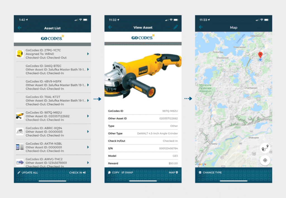Screen dimensions: 286x198
Task: Tap the Minnesota Landscape Arboretum label
Action: click(x=205, y=88)
